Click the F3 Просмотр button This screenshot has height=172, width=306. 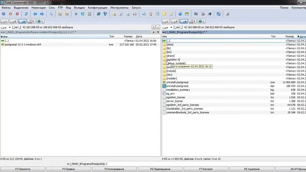[x=23, y=169]
